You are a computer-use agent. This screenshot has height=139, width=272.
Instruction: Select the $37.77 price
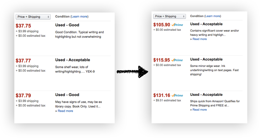click(23, 61)
